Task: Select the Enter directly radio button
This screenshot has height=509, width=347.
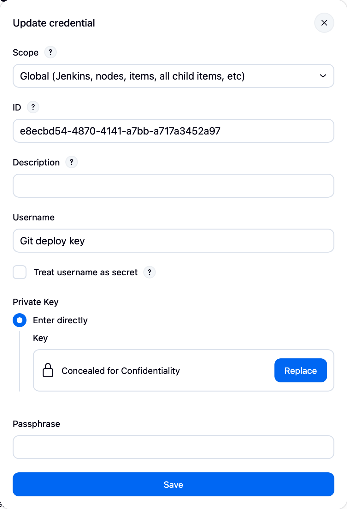Action: click(x=20, y=320)
